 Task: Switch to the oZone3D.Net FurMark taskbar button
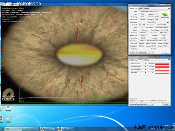(x=66, y=129)
